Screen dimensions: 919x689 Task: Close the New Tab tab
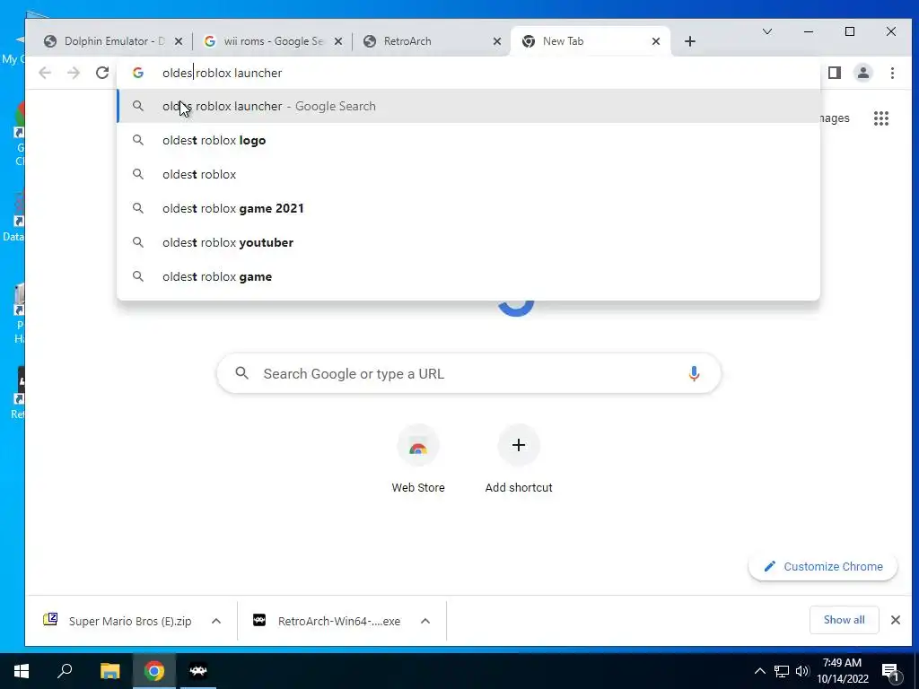pos(656,41)
